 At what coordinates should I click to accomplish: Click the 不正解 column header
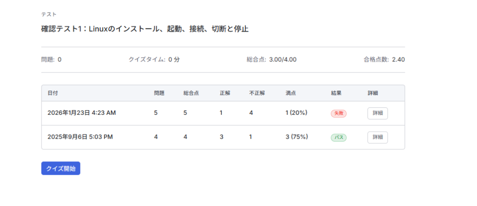(x=257, y=93)
